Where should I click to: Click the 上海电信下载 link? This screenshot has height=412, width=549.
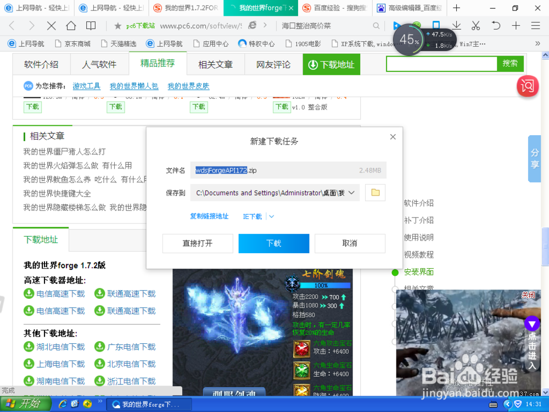click(x=60, y=364)
